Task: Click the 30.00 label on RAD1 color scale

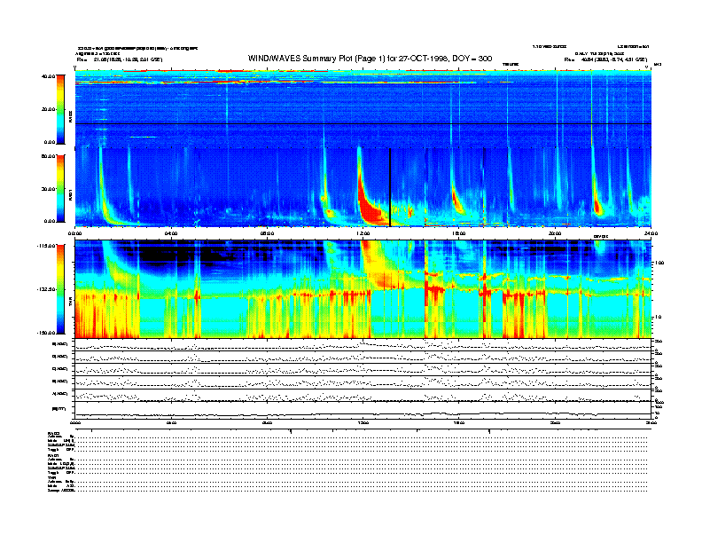Action: pos(48,189)
